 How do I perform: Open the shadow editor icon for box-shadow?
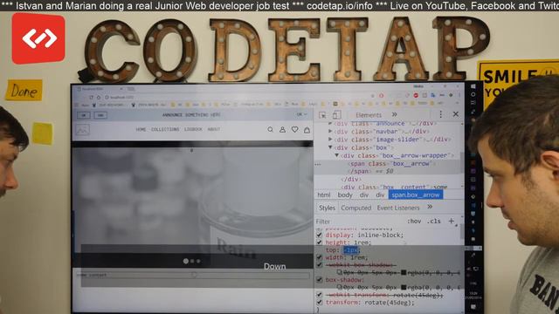pos(340,287)
